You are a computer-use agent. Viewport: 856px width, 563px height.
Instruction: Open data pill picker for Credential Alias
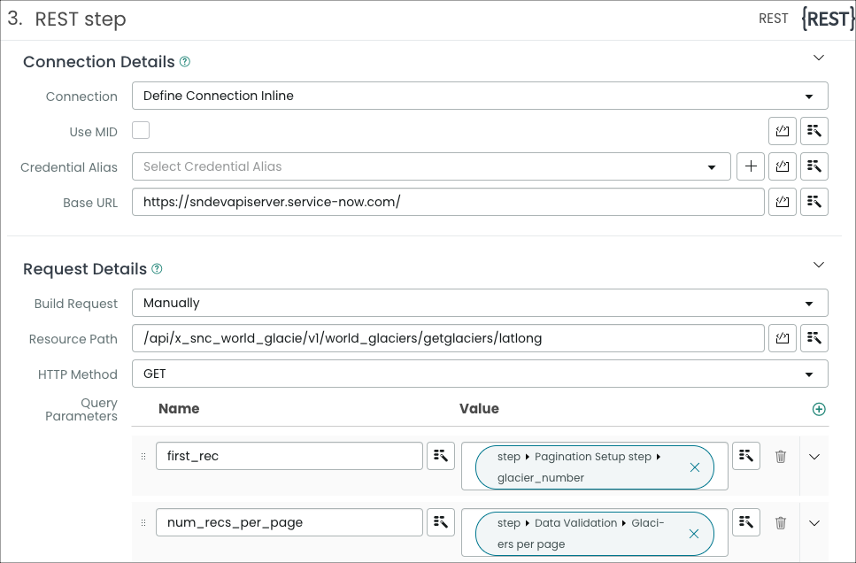coord(814,166)
